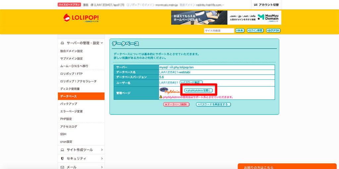This screenshot has height=169, width=339.
Task: Click the envelope icon beside メール
Action: coord(62,167)
